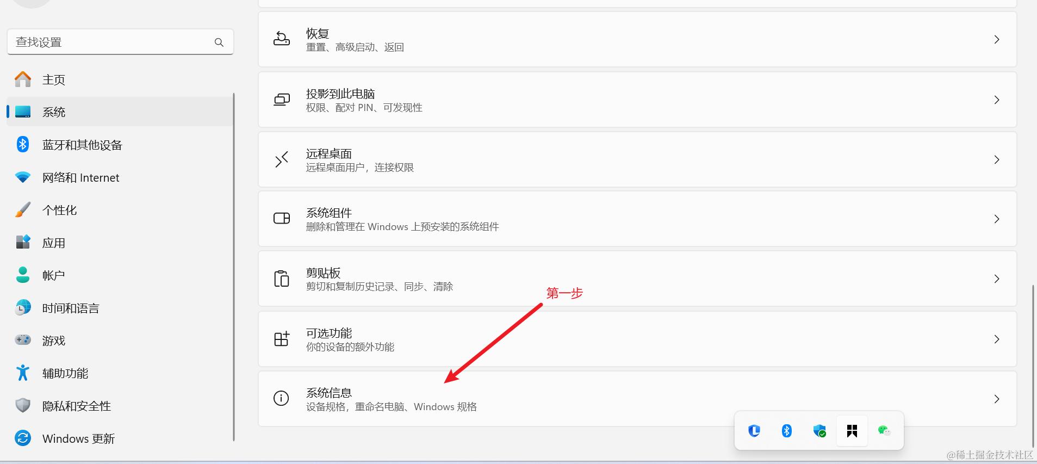Screen dimensions: 1037x464
Task: Open 网络和 Internet settings
Action: (x=120, y=177)
